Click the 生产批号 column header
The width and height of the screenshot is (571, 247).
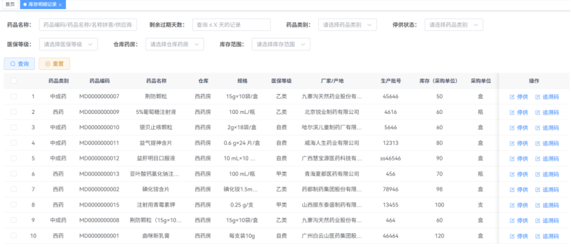point(391,81)
